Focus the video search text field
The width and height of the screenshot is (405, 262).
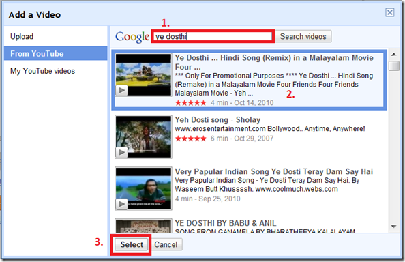(213, 36)
